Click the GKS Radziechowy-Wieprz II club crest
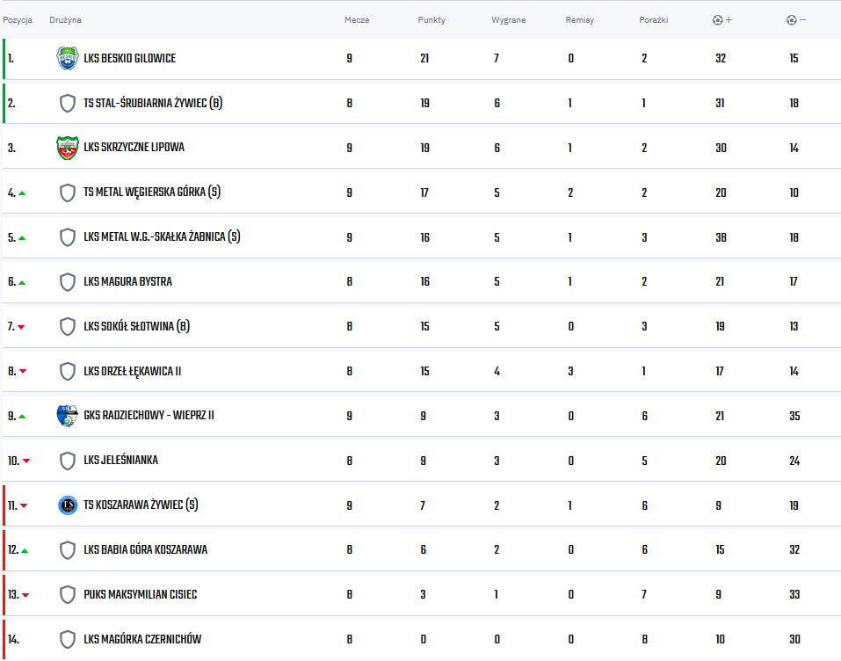This screenshot has width=841, height=661. tap(68, 416)
